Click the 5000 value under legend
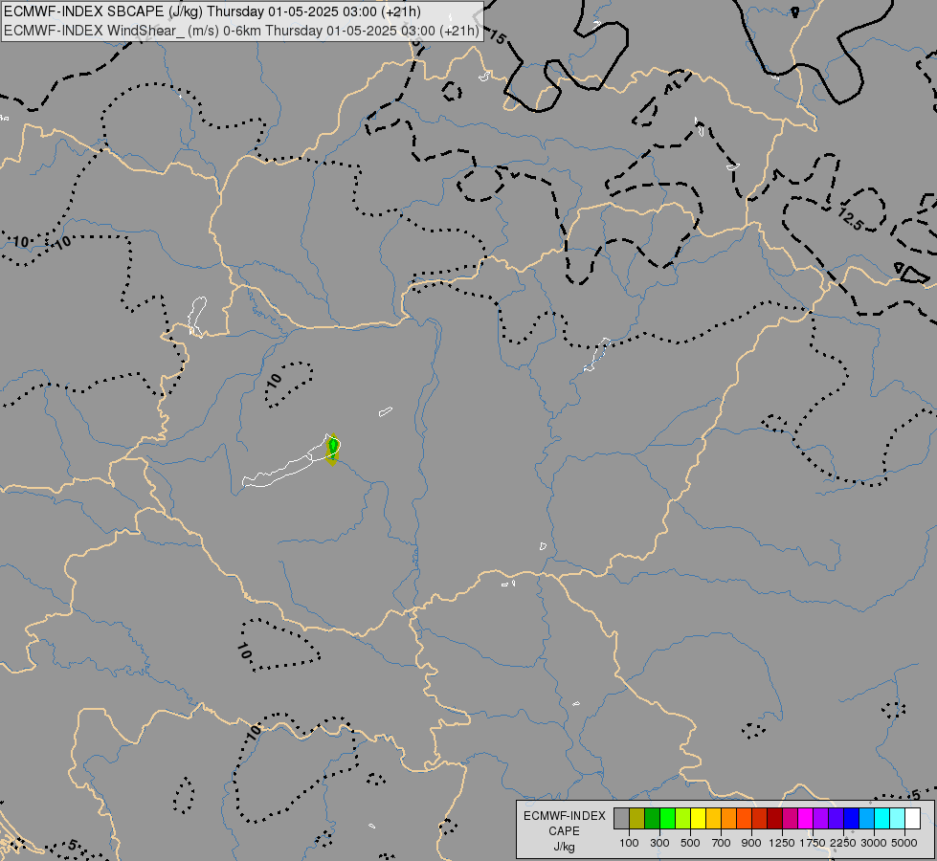The width and height of the screenshot is (937, 861). point(904,843)
